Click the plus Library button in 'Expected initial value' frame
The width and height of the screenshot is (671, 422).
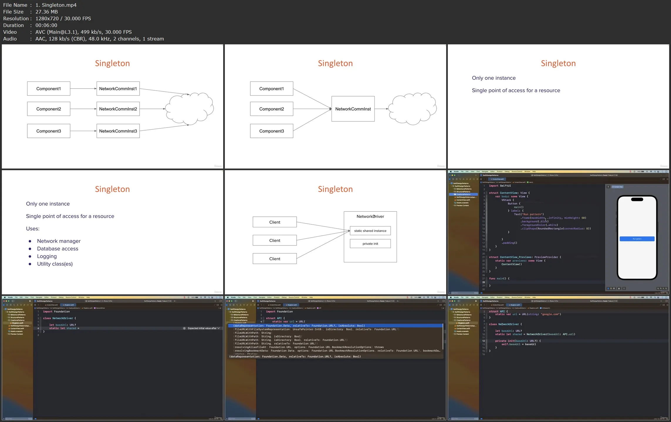pyautogui.click(x=215, y=301)
